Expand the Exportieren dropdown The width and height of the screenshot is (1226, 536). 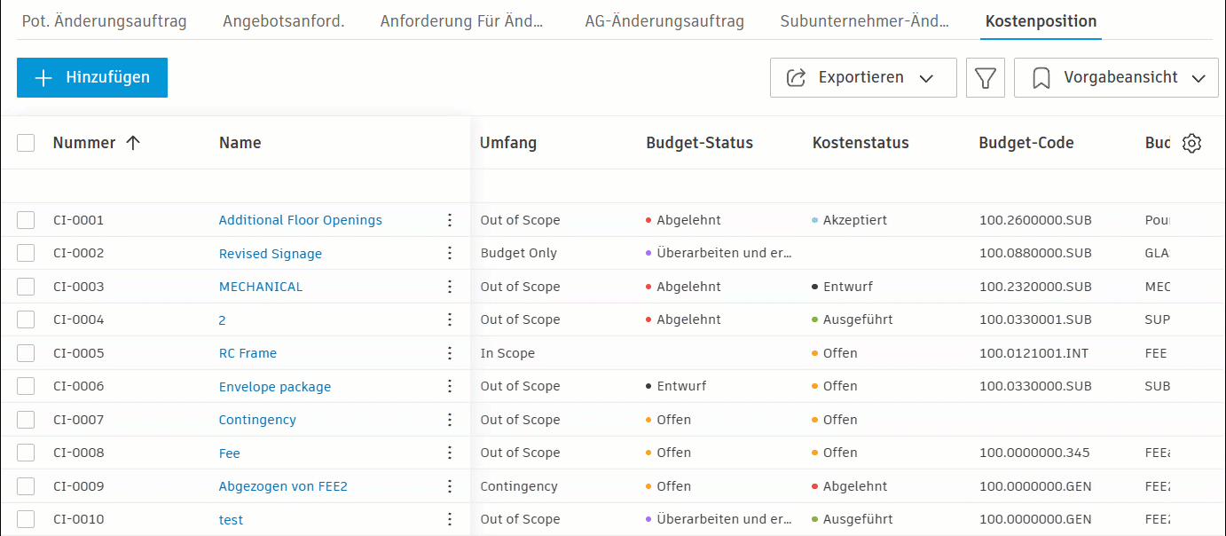pos(862,78)
